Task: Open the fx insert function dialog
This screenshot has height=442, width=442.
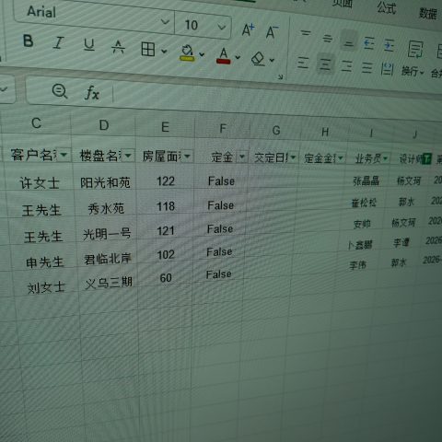Action: click(92, 93)
